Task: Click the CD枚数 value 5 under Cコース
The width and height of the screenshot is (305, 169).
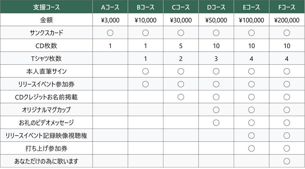Action: coord(181,46)
